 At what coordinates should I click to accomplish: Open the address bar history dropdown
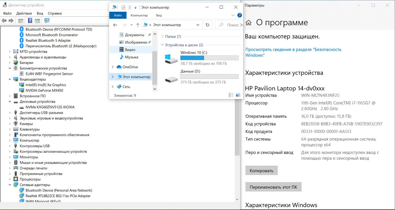click(198, 25)
